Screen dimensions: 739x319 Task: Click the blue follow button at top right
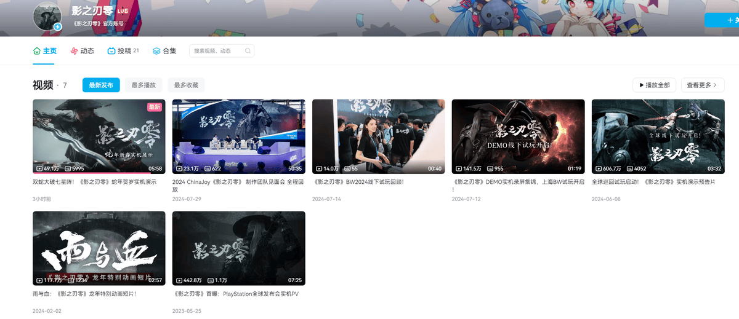(x=722, y=20)
